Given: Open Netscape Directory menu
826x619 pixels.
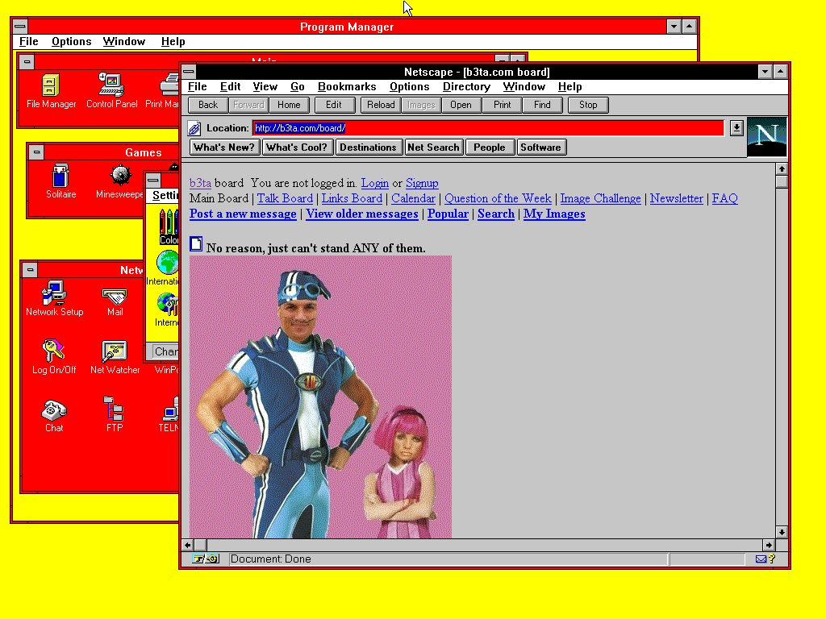Looking at the screenshot, I should pos(466,87).
